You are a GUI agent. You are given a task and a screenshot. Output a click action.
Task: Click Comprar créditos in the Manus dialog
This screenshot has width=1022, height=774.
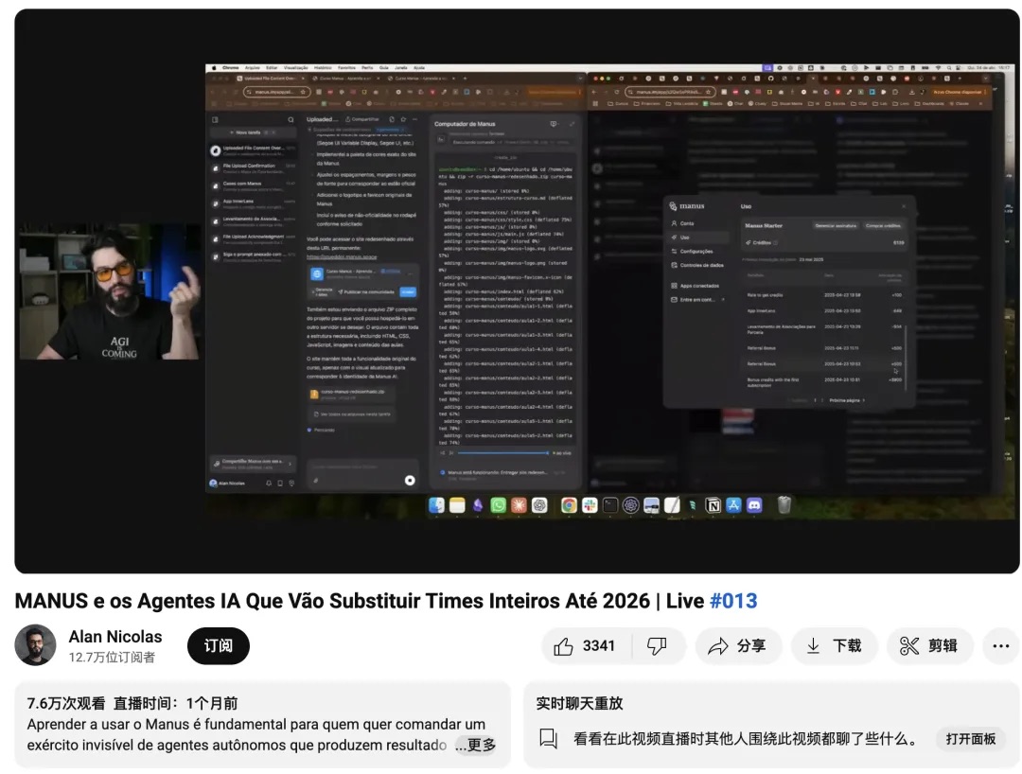pyautogui.click(x=883, y=225)
